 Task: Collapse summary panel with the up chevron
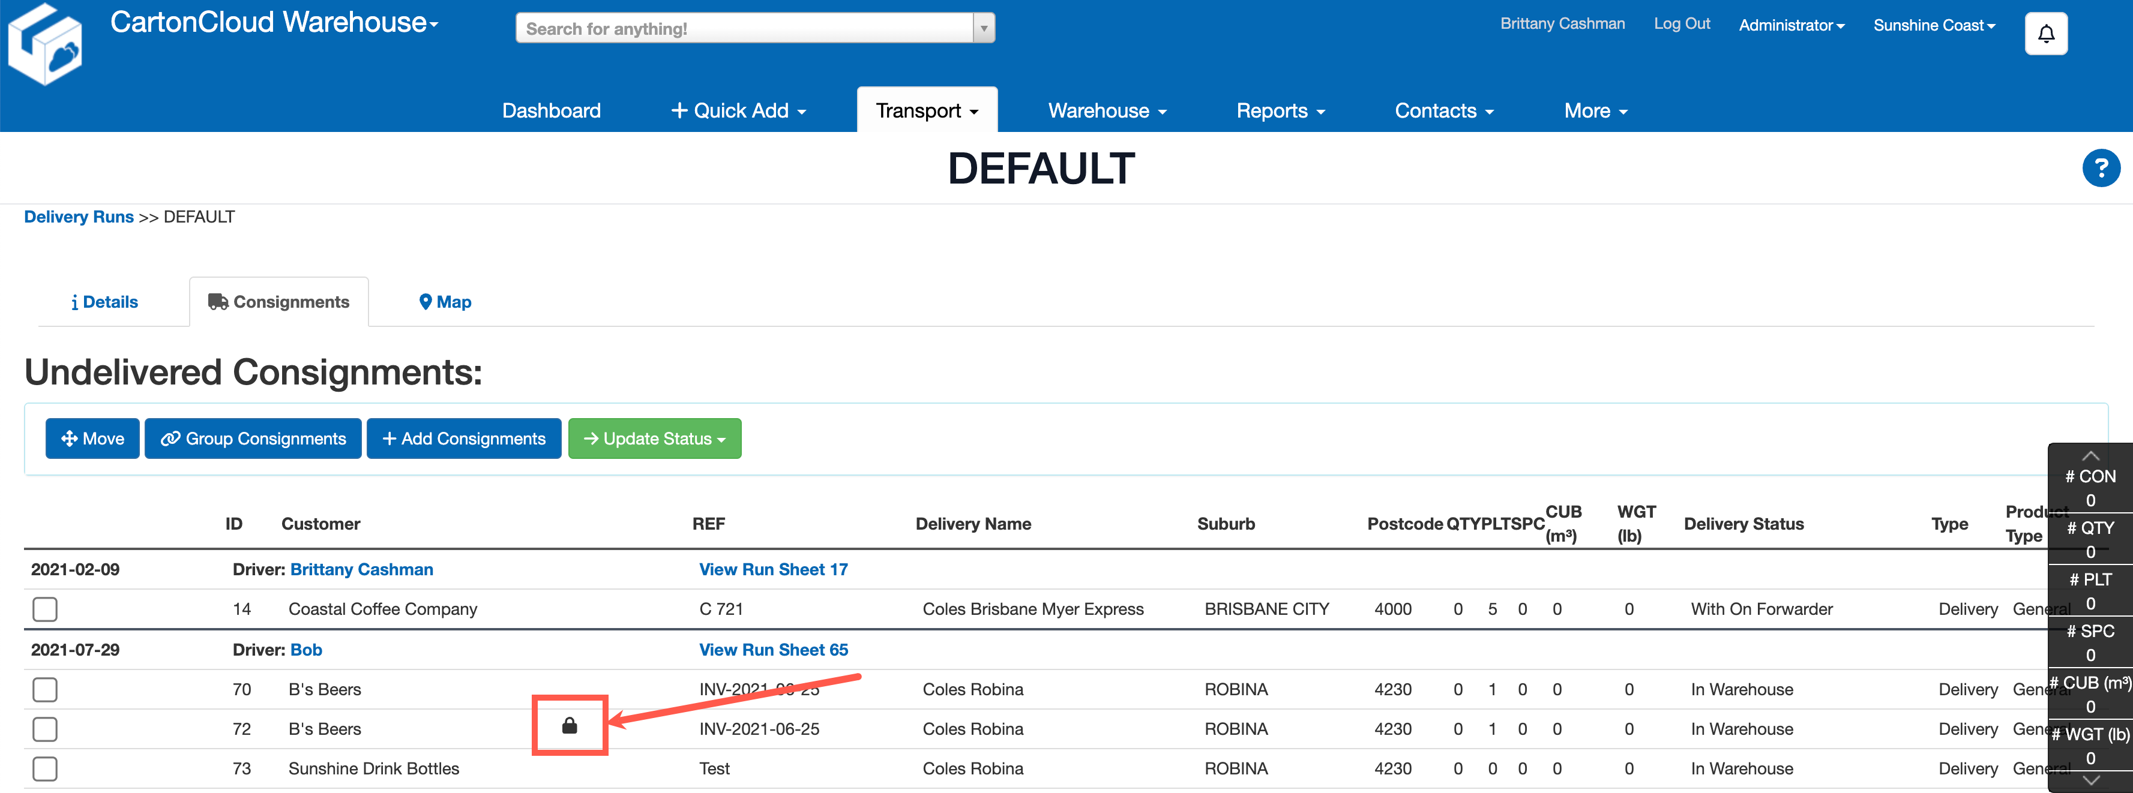[2090, 456]
